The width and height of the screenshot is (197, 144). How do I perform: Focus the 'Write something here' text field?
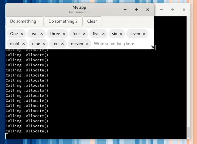(119, 44)
